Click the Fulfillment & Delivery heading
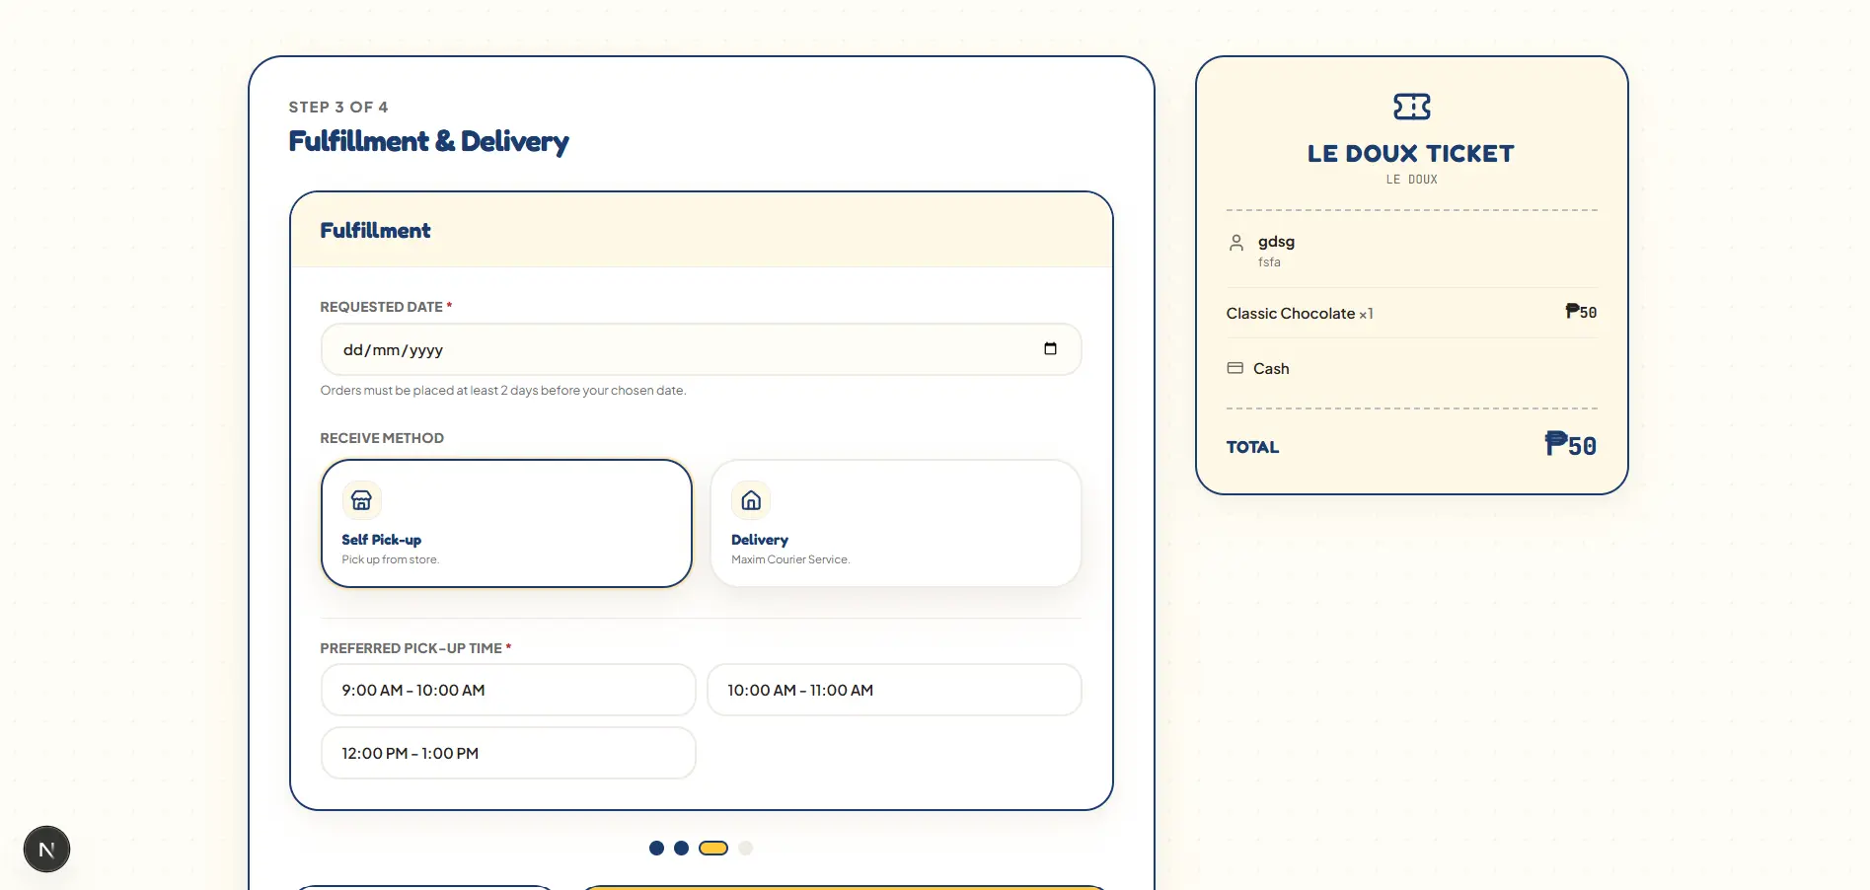This screenshot has height=890, width=1870. click(x=428, y=142)
